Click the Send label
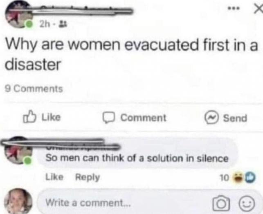Image resolution: width=263 pixels, height=214 pixels. coord(235,118)
